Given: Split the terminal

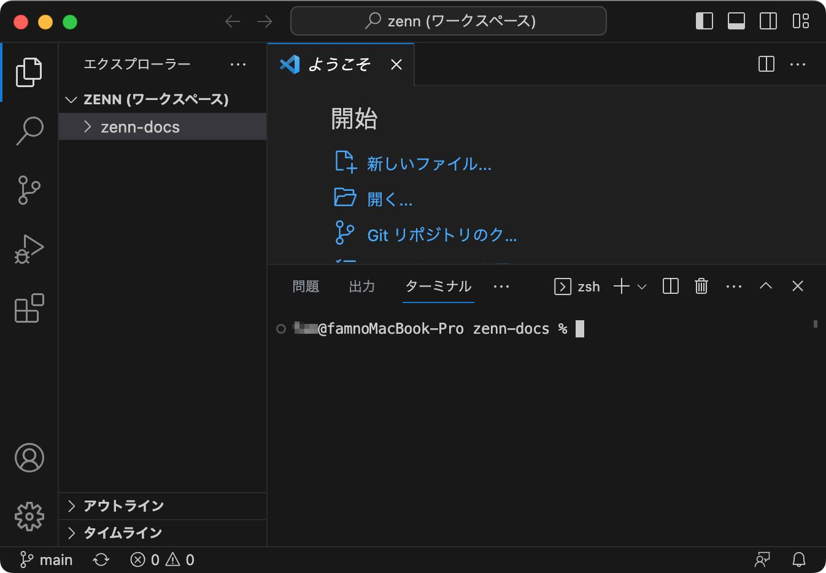Looking at the screenshot, I should tap(671, 286).
